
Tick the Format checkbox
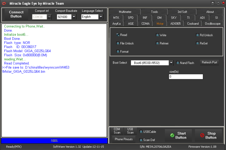(x=118, y=51)
